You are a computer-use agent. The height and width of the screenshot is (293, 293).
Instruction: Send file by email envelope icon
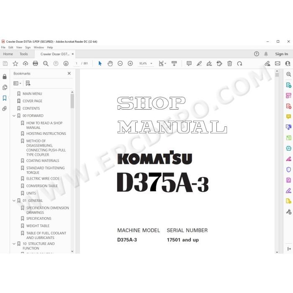pyautogui.click(x=278, y=64)
